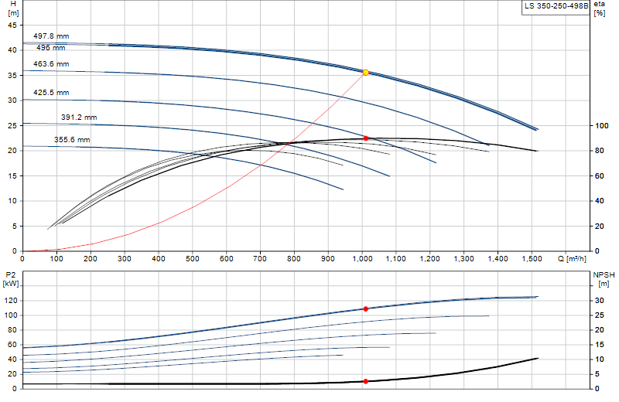The width and height of the screenshot is (619, 402).
Task: Click the 500 tick on the flow axis
Action: coord(192,259)
